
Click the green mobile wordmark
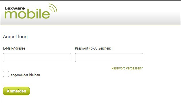point(27,14)
